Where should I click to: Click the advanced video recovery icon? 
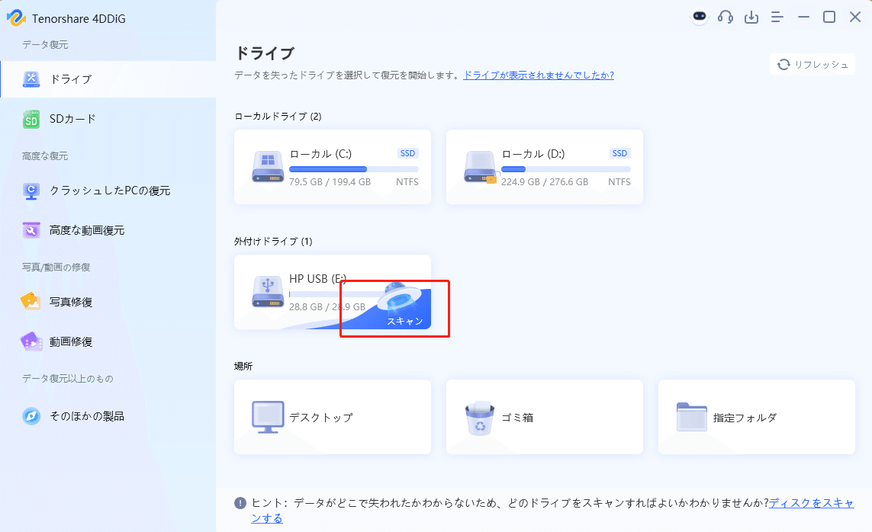(x=31, y=230)
